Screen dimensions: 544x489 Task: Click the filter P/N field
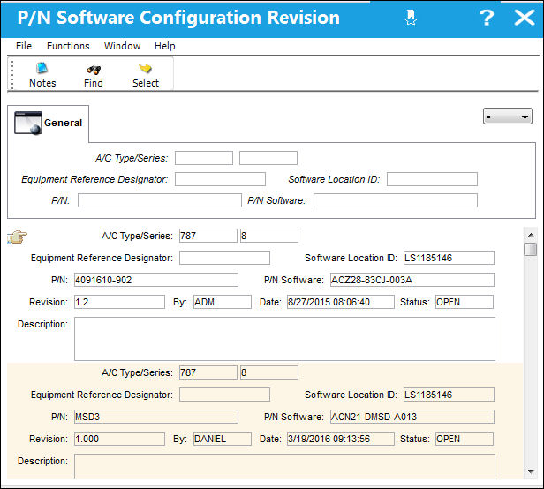(x=160, y=200)
